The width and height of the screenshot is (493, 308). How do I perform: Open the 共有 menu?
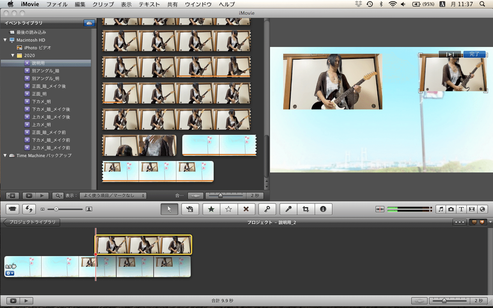[173, 4]
